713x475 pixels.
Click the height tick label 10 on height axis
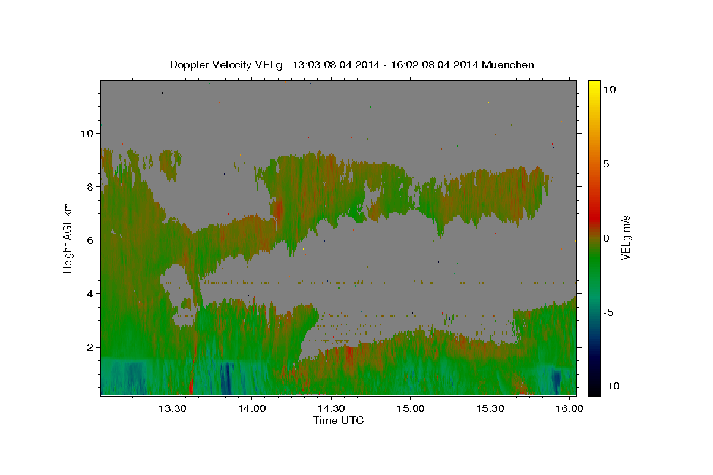point(88,134)
